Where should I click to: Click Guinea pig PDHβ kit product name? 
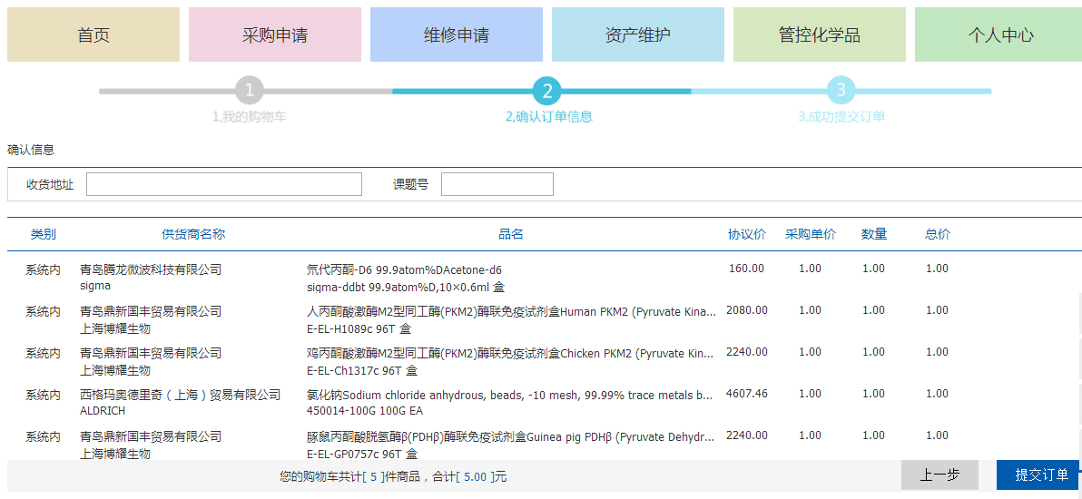(511, 437)
